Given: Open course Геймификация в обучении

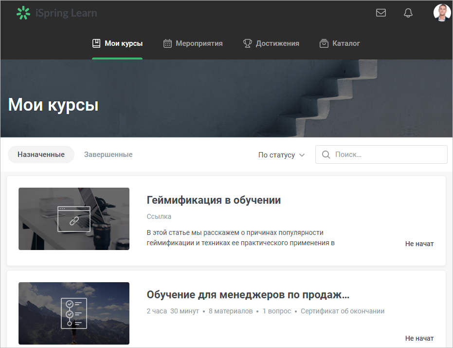Looking at the screenshot, I should 214,200.
